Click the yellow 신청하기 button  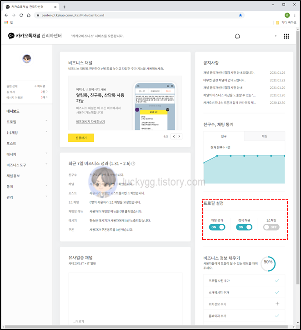(81, 138)
